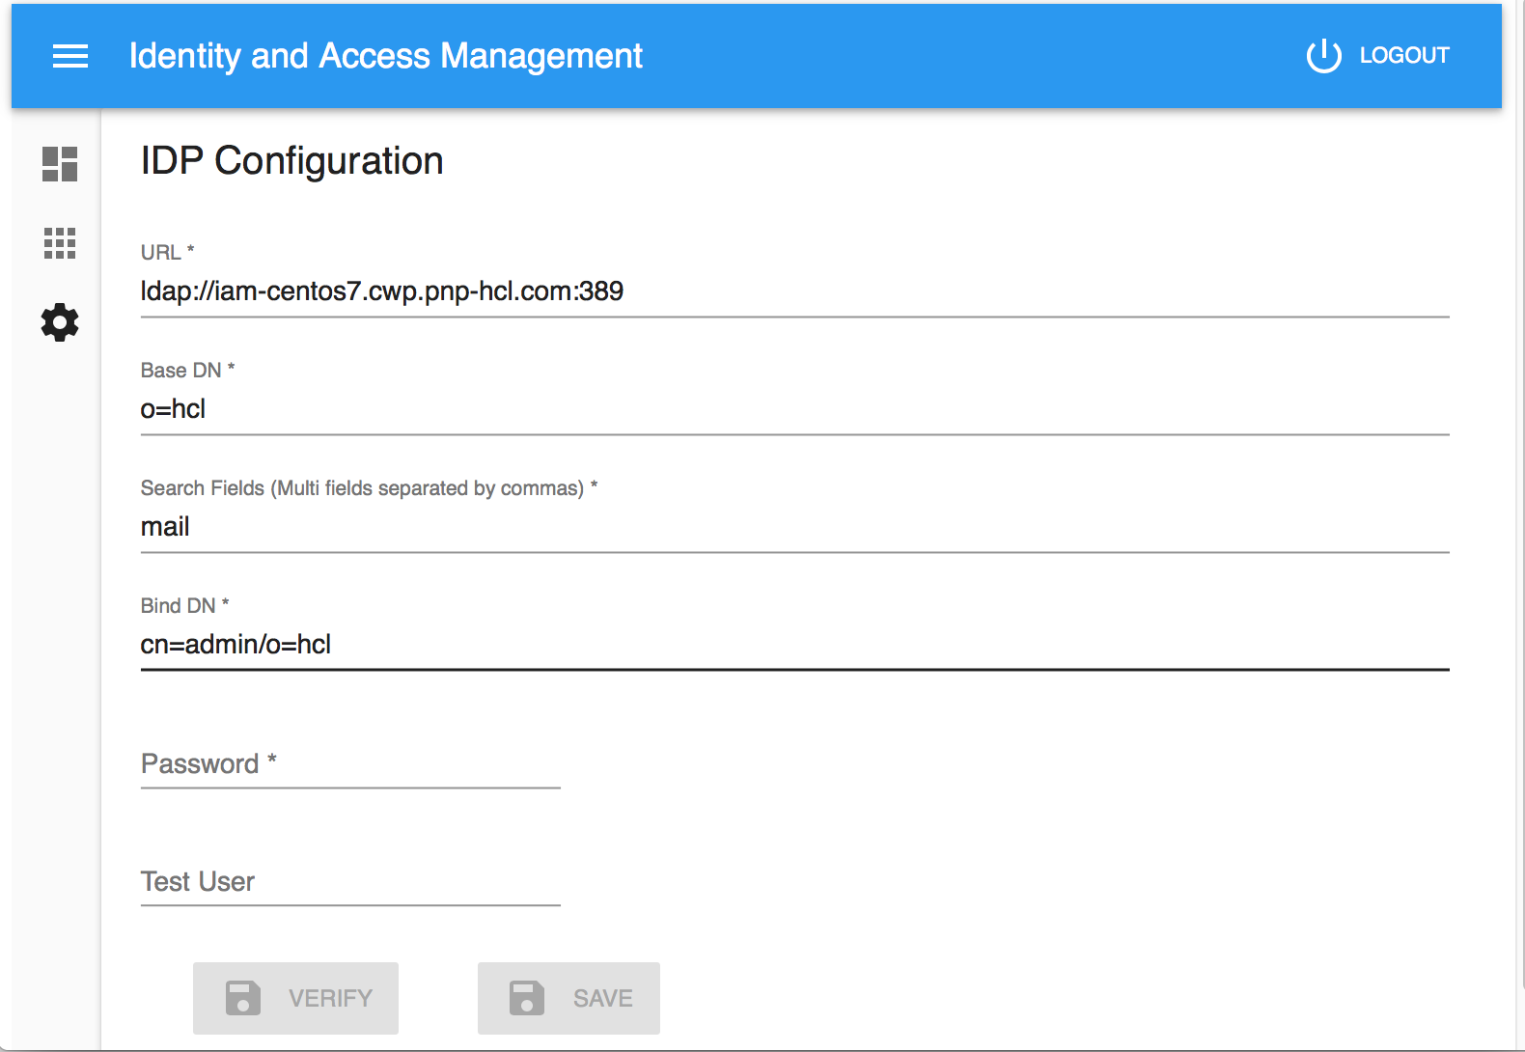Click the VERIFY button
Screen dimensions: 1525x1052
(x=295, y=998)
